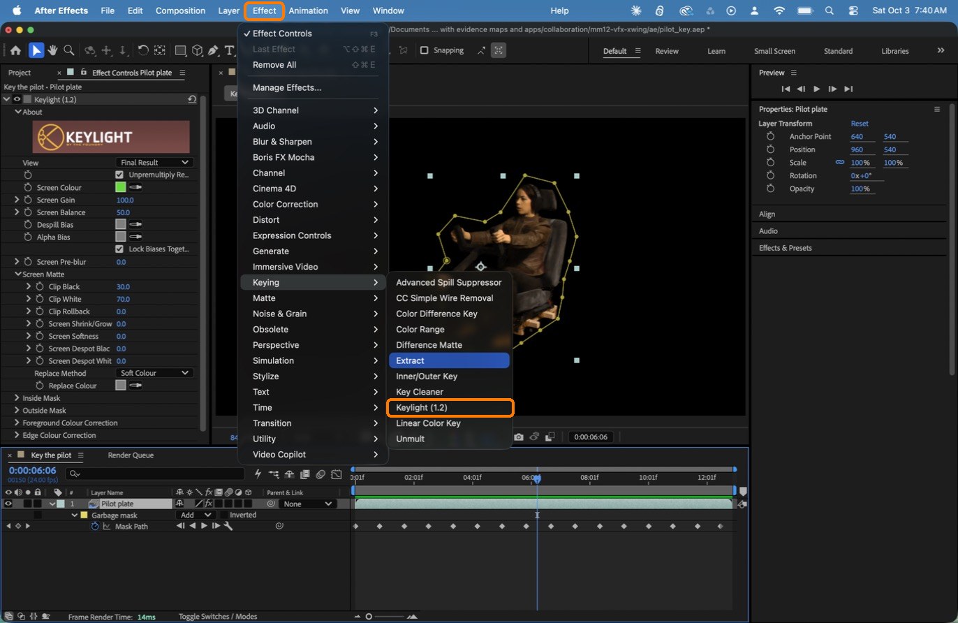Select the Hand tool

[x=52, y=50]
